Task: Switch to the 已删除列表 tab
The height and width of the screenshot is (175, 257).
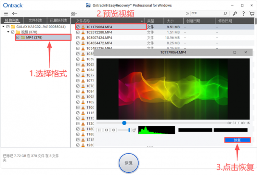Action: click(x=59, y=20)
